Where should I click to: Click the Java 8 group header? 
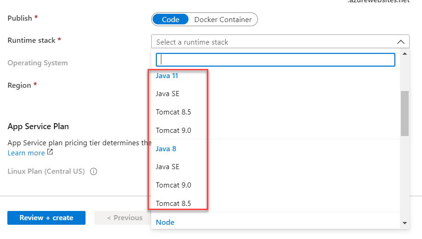point(166,149)
